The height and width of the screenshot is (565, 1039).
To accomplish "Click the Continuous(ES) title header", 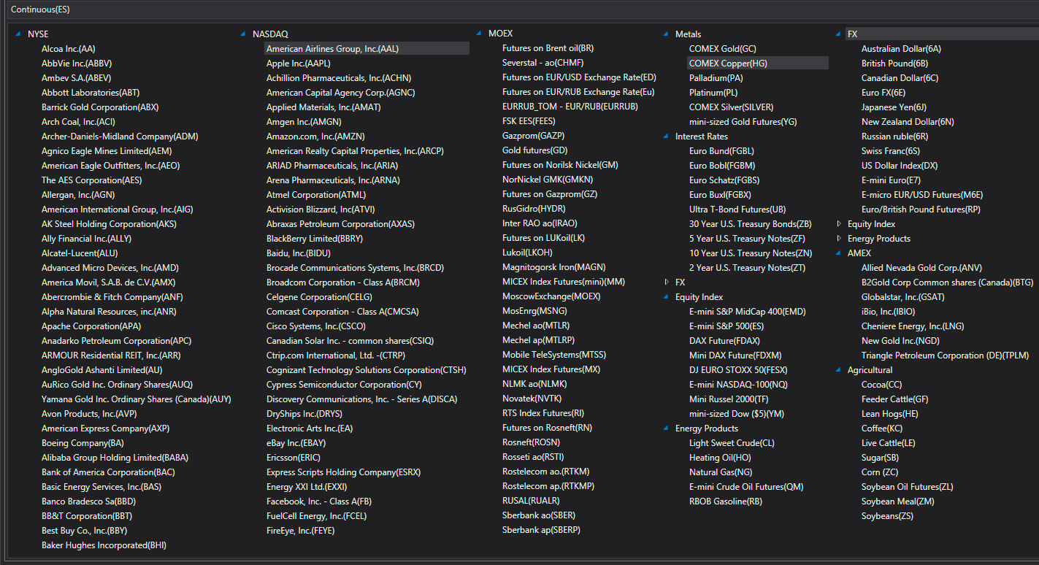I will tap(40, 9).
